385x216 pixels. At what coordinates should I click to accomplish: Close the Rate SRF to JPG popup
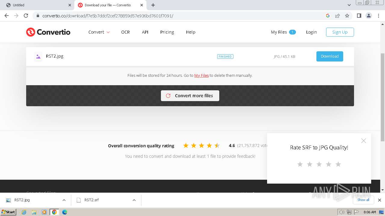[x=364, y=141]
